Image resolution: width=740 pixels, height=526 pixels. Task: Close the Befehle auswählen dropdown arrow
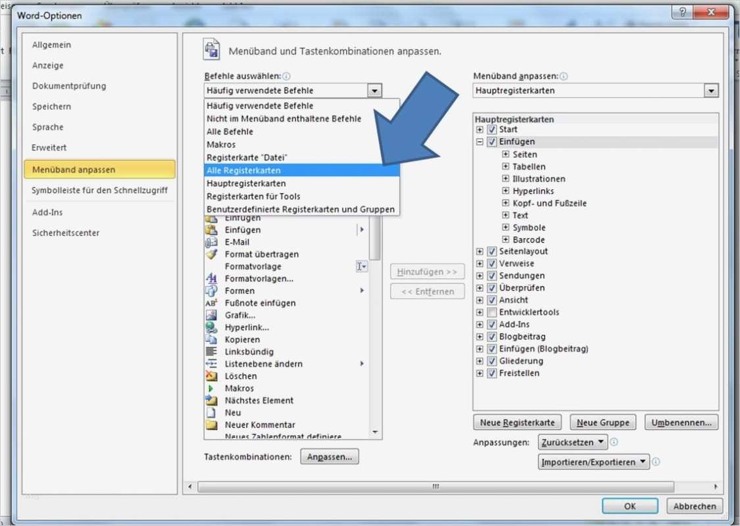coord(374,91)
